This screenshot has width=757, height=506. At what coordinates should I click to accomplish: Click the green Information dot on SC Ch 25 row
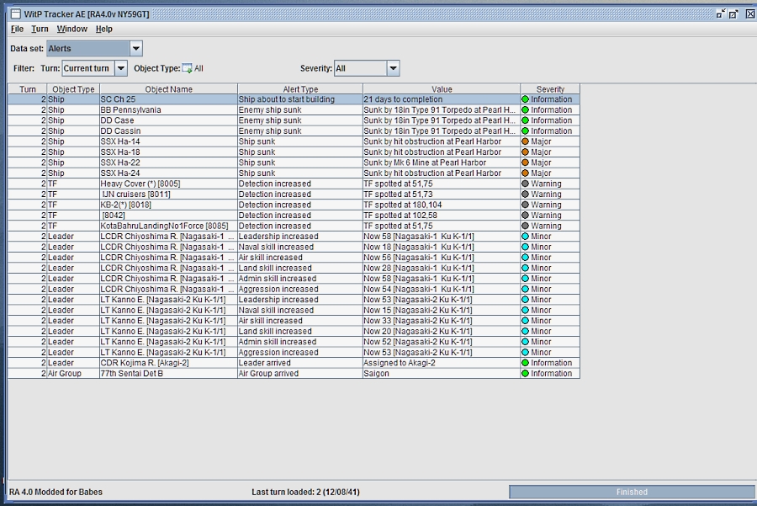[x=526, y=99]
